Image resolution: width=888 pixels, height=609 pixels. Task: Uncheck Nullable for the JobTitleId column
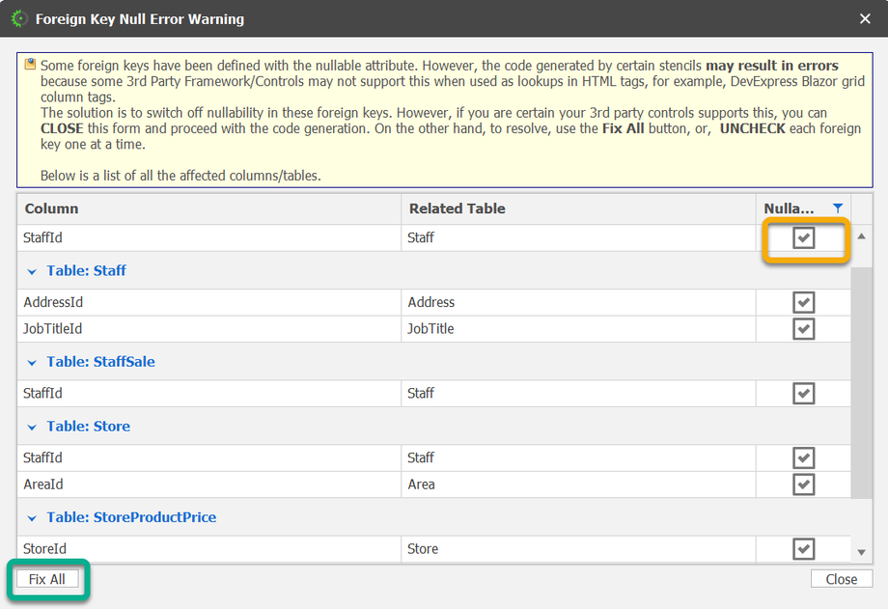pos(803,329)
